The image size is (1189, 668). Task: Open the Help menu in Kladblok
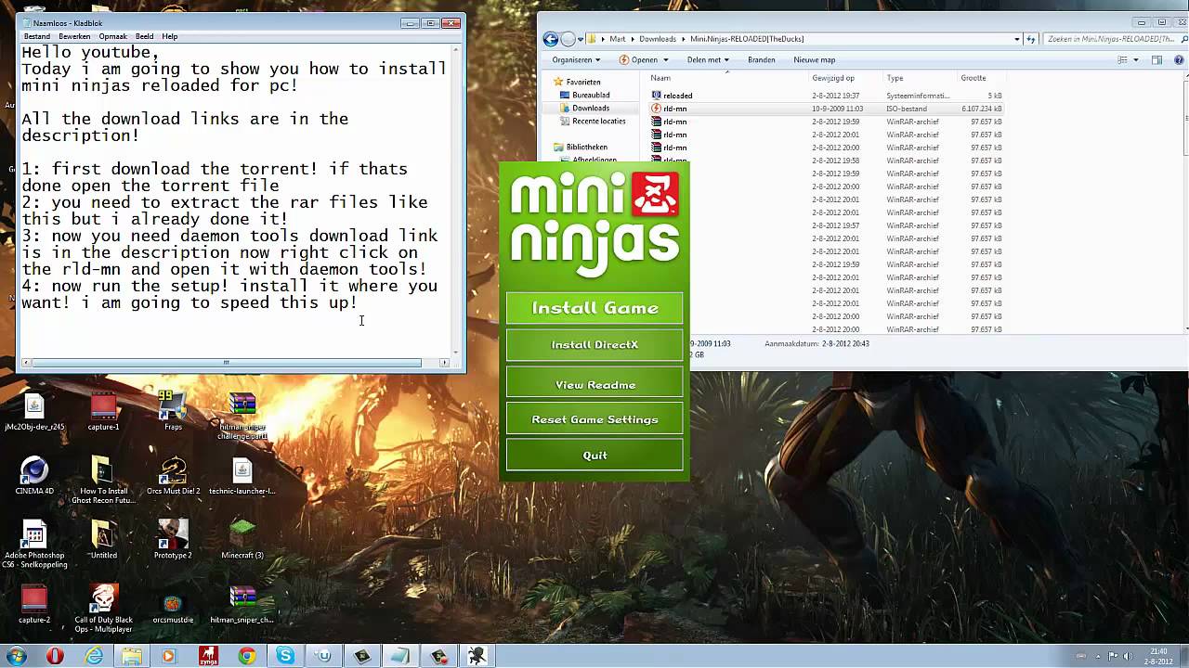(170, 36)
